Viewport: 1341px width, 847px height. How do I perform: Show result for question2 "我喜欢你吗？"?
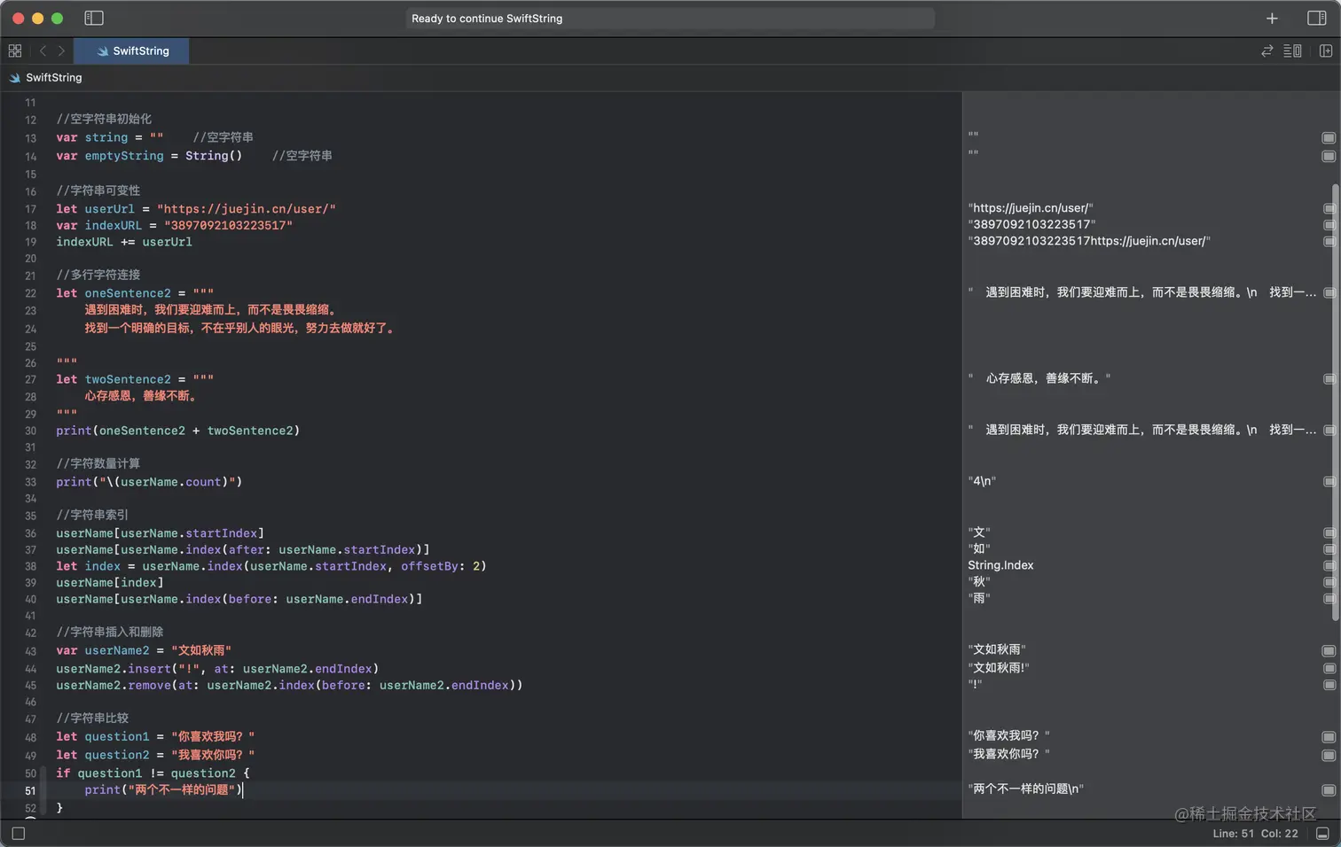pyautogui.click(x=1329, y=755)
